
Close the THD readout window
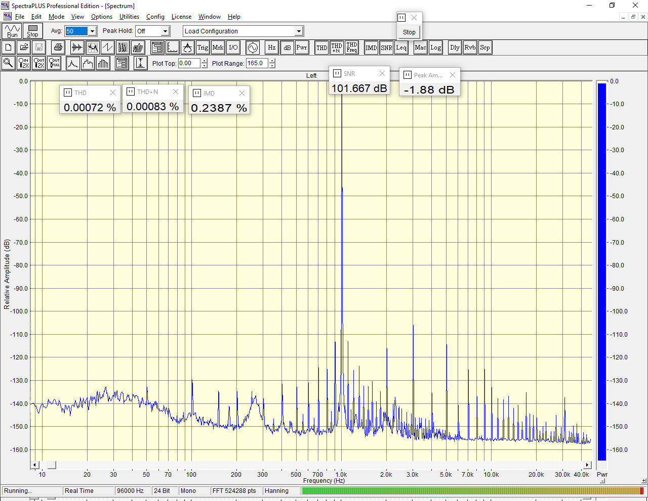click(113, 93)
